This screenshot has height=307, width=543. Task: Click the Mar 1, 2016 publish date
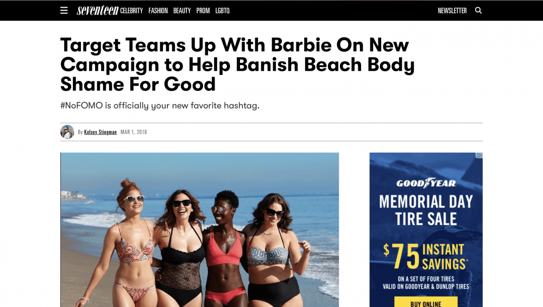click(x=134, y=132)
